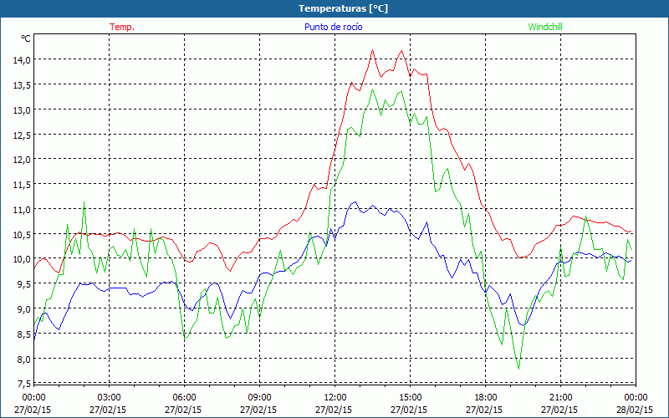Click the 7,5 y-axis value
Screen dimensions: 669x418
click(x=24, y=384)
